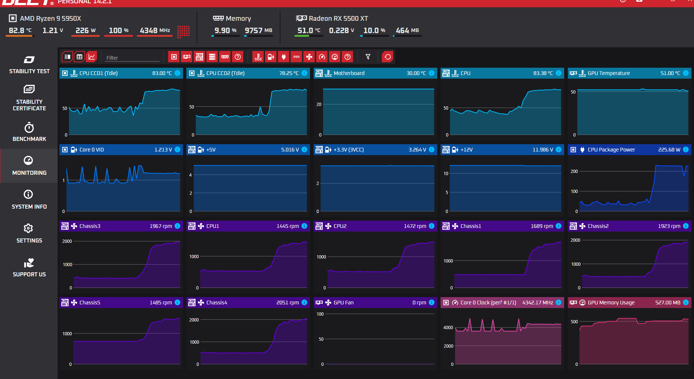
Task: Toggle the unknown source filter before the thermometer
Action: coord(238,57)
